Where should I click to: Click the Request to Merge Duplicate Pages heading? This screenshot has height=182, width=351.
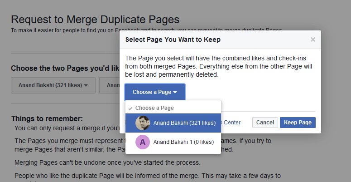point(95,20)
